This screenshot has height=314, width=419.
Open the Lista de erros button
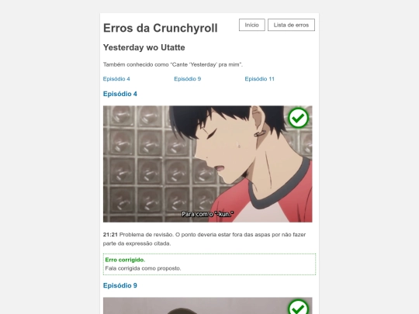(x=291, y=25)
